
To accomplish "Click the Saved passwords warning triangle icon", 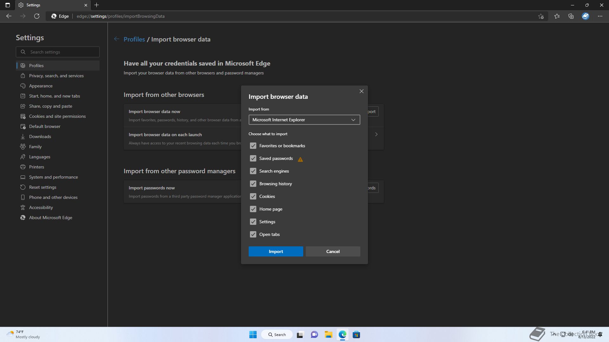I will (300, 159).
